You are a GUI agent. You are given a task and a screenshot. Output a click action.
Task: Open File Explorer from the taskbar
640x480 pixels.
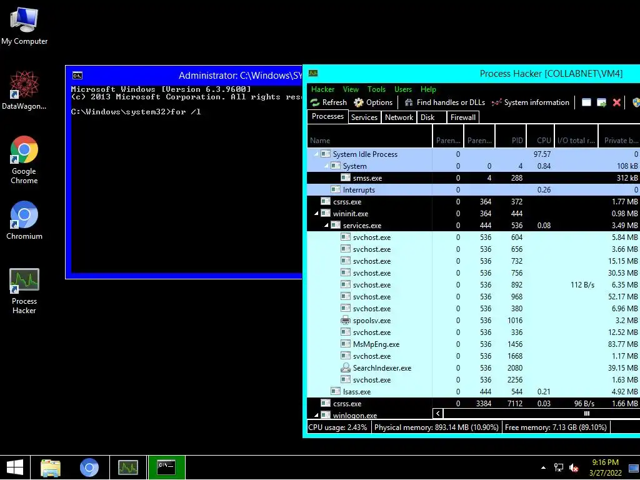coord(51,467)
